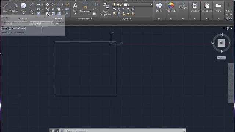Screen dimensions: 235x132
Task: Open the View panel
Action: tap(218, 11)
